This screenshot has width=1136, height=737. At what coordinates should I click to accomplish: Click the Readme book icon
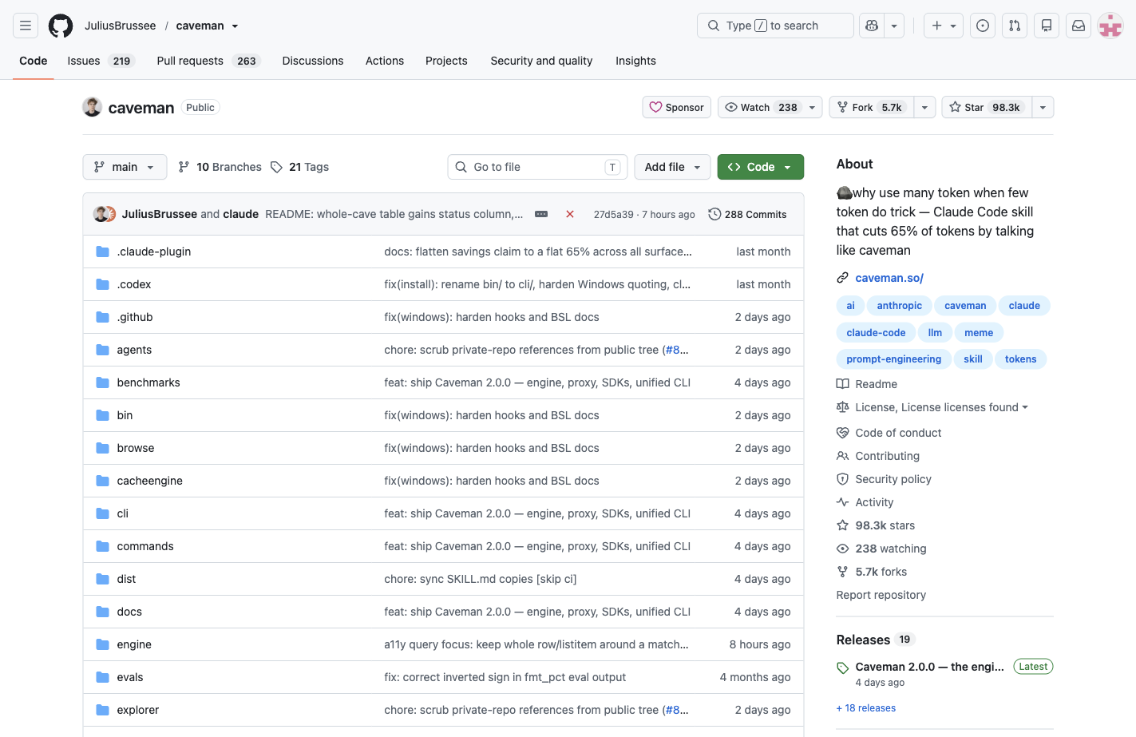tap(842, 384)
